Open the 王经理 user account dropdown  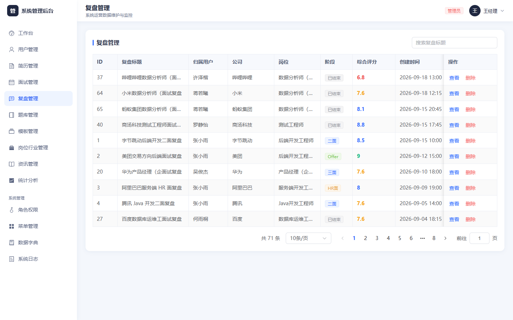click(x=487, y=11)
